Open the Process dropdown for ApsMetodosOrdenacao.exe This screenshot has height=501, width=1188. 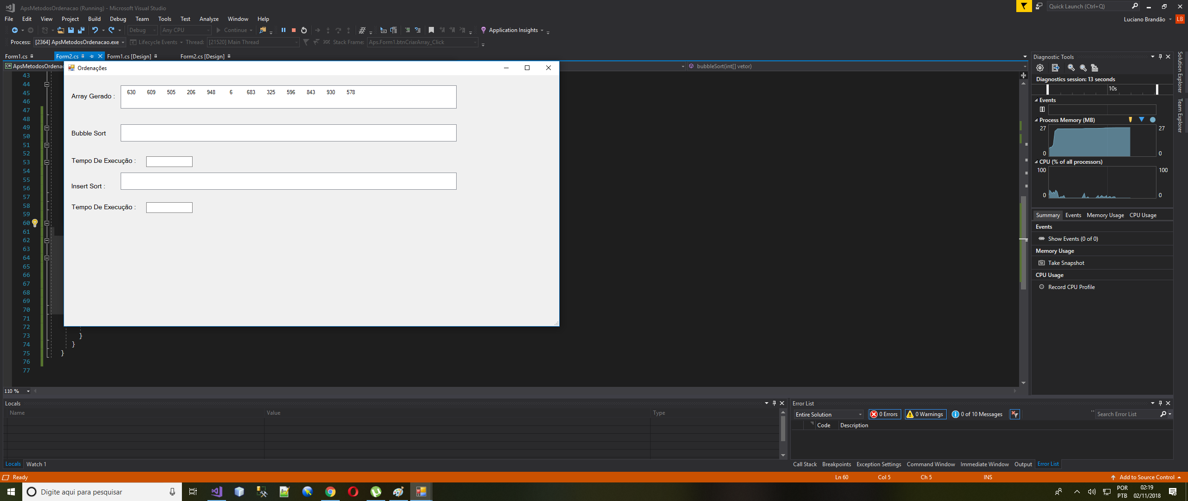pyautogui.click(x=80, y=42)
